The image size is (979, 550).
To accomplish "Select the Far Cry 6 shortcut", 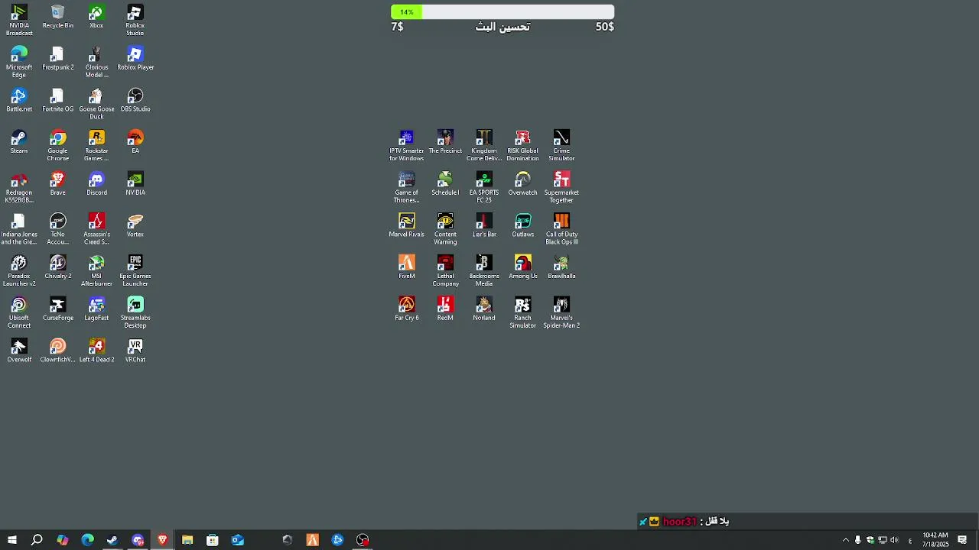I will pyautogui.click(x=407, y=309).
